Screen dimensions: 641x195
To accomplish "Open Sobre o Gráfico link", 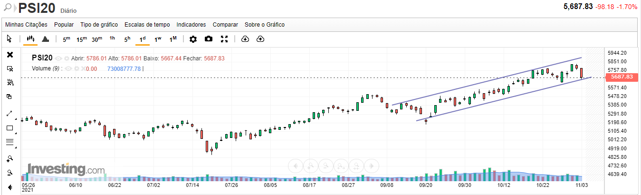I will coord(264,25).
